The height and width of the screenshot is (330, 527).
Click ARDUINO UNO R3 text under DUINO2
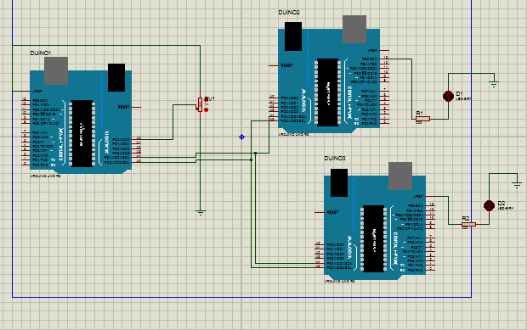(293, 135)
